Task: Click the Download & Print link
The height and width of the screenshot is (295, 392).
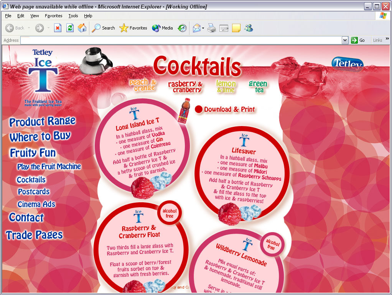Action: point(229,110)
